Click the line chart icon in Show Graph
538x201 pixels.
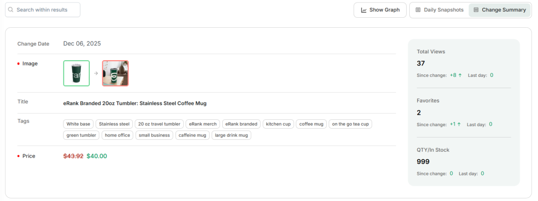click(x=364, y=10)
